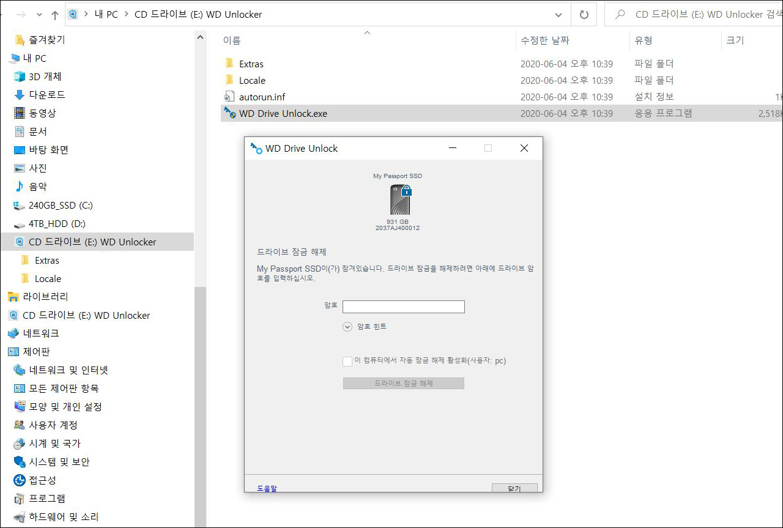This screenshot has height=528, width=783.
Task: Select the autorun.inf file icon
Action: coord(229,97)
